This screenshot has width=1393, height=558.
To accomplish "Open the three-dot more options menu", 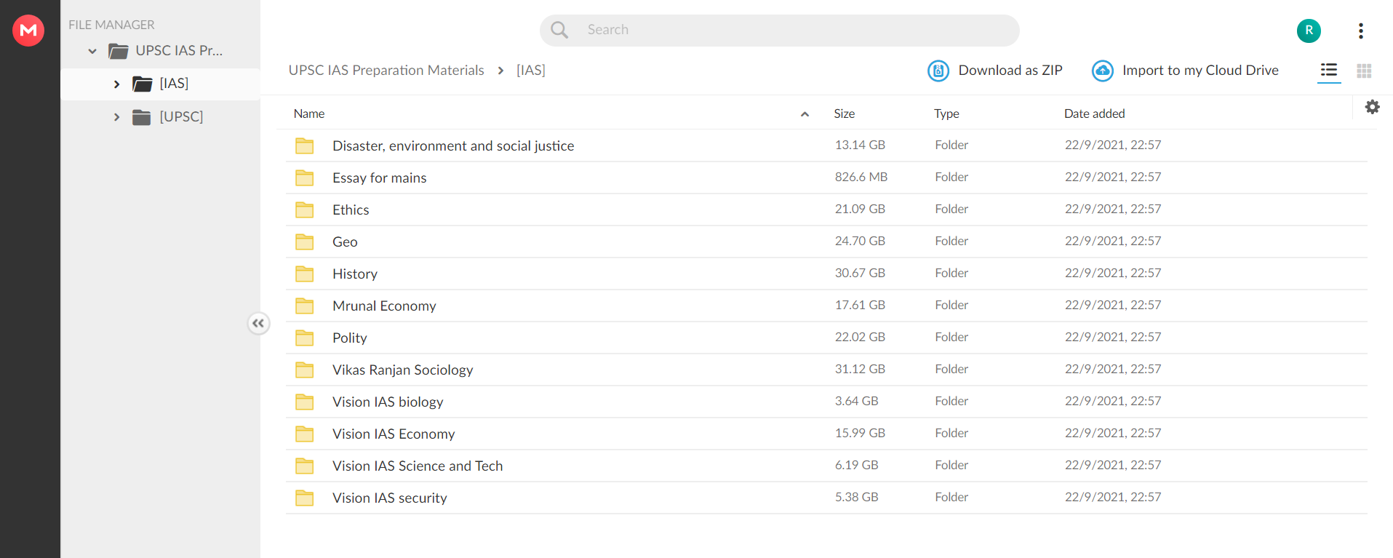I will (x=1360, y=31).
